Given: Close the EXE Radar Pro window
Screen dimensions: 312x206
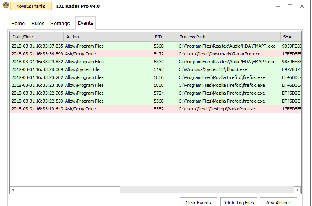Looking at the screenshot, I should 302,6.
